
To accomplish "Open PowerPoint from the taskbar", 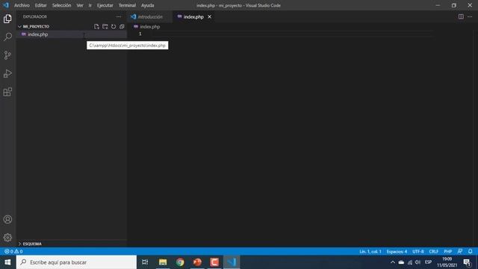I will [x=197, y=262].
